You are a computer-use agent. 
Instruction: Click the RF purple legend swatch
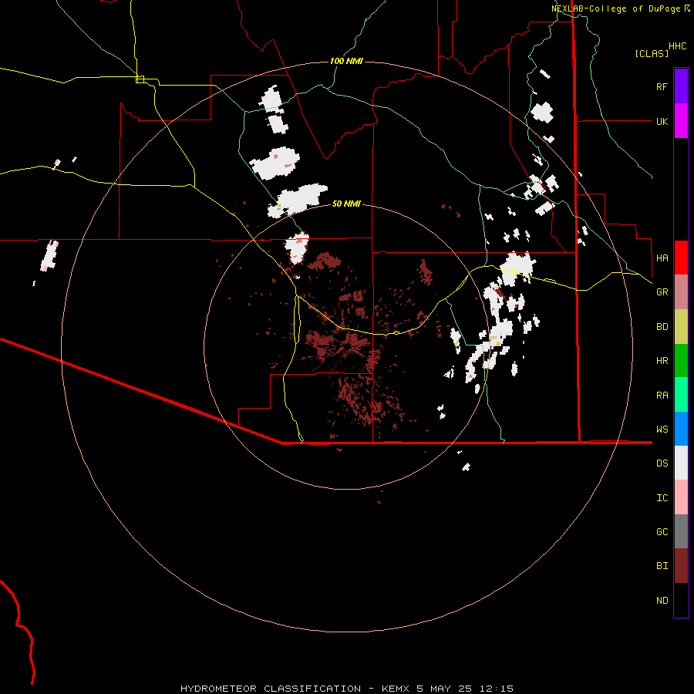681,86
